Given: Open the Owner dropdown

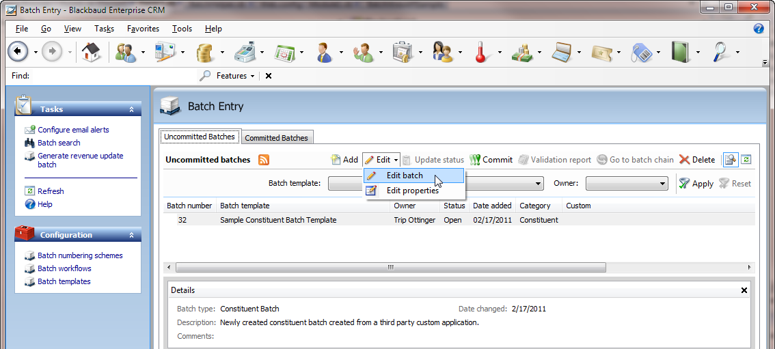Looking at the screenshot, I should [x=627, y=183].
